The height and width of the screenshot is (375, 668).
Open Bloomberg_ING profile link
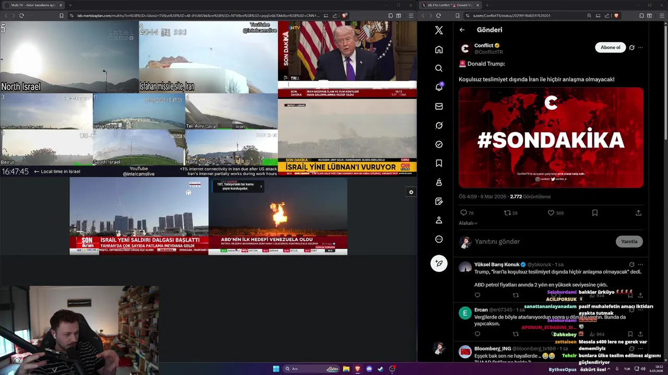coord(493,348)
